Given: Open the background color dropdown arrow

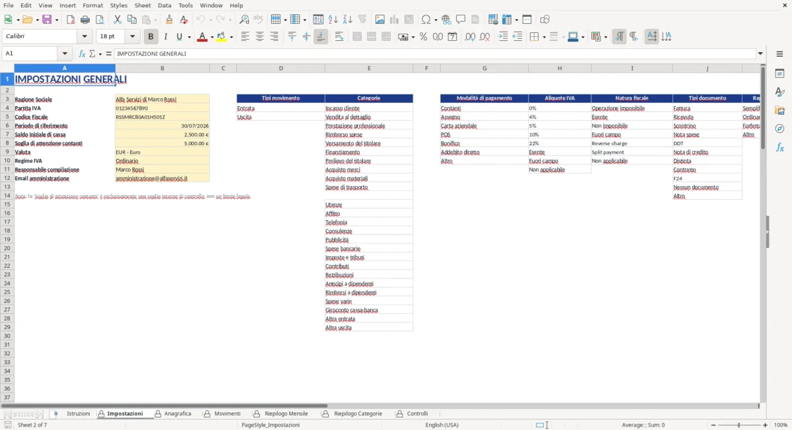Looking at the screenshot, I should [232, 37].
